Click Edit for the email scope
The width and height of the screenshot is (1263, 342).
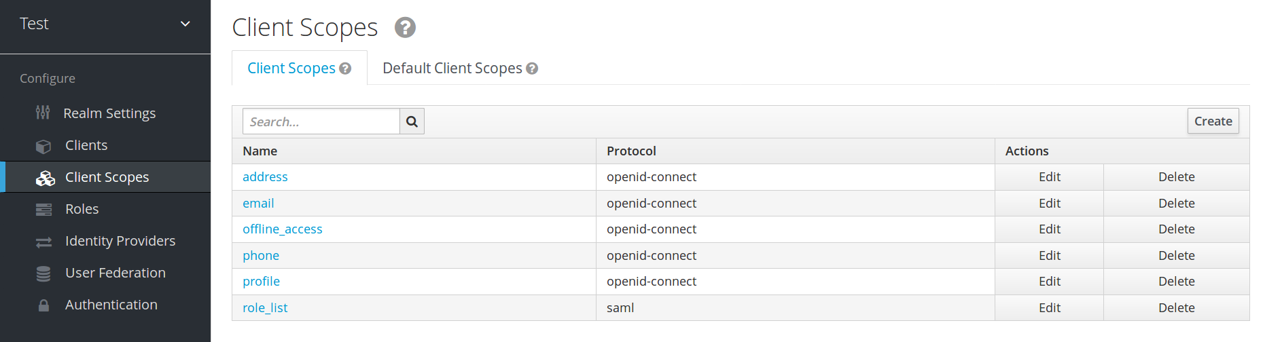pos(1049,204)
